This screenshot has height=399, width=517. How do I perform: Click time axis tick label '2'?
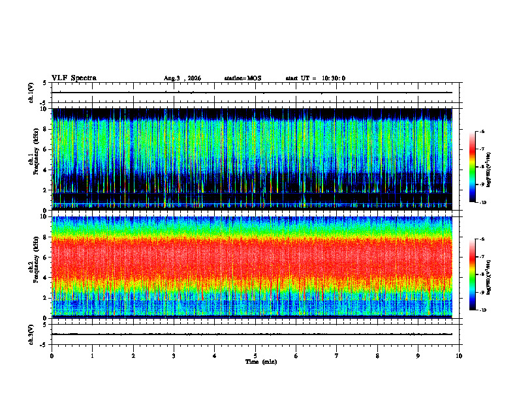(x=133, y=356)
